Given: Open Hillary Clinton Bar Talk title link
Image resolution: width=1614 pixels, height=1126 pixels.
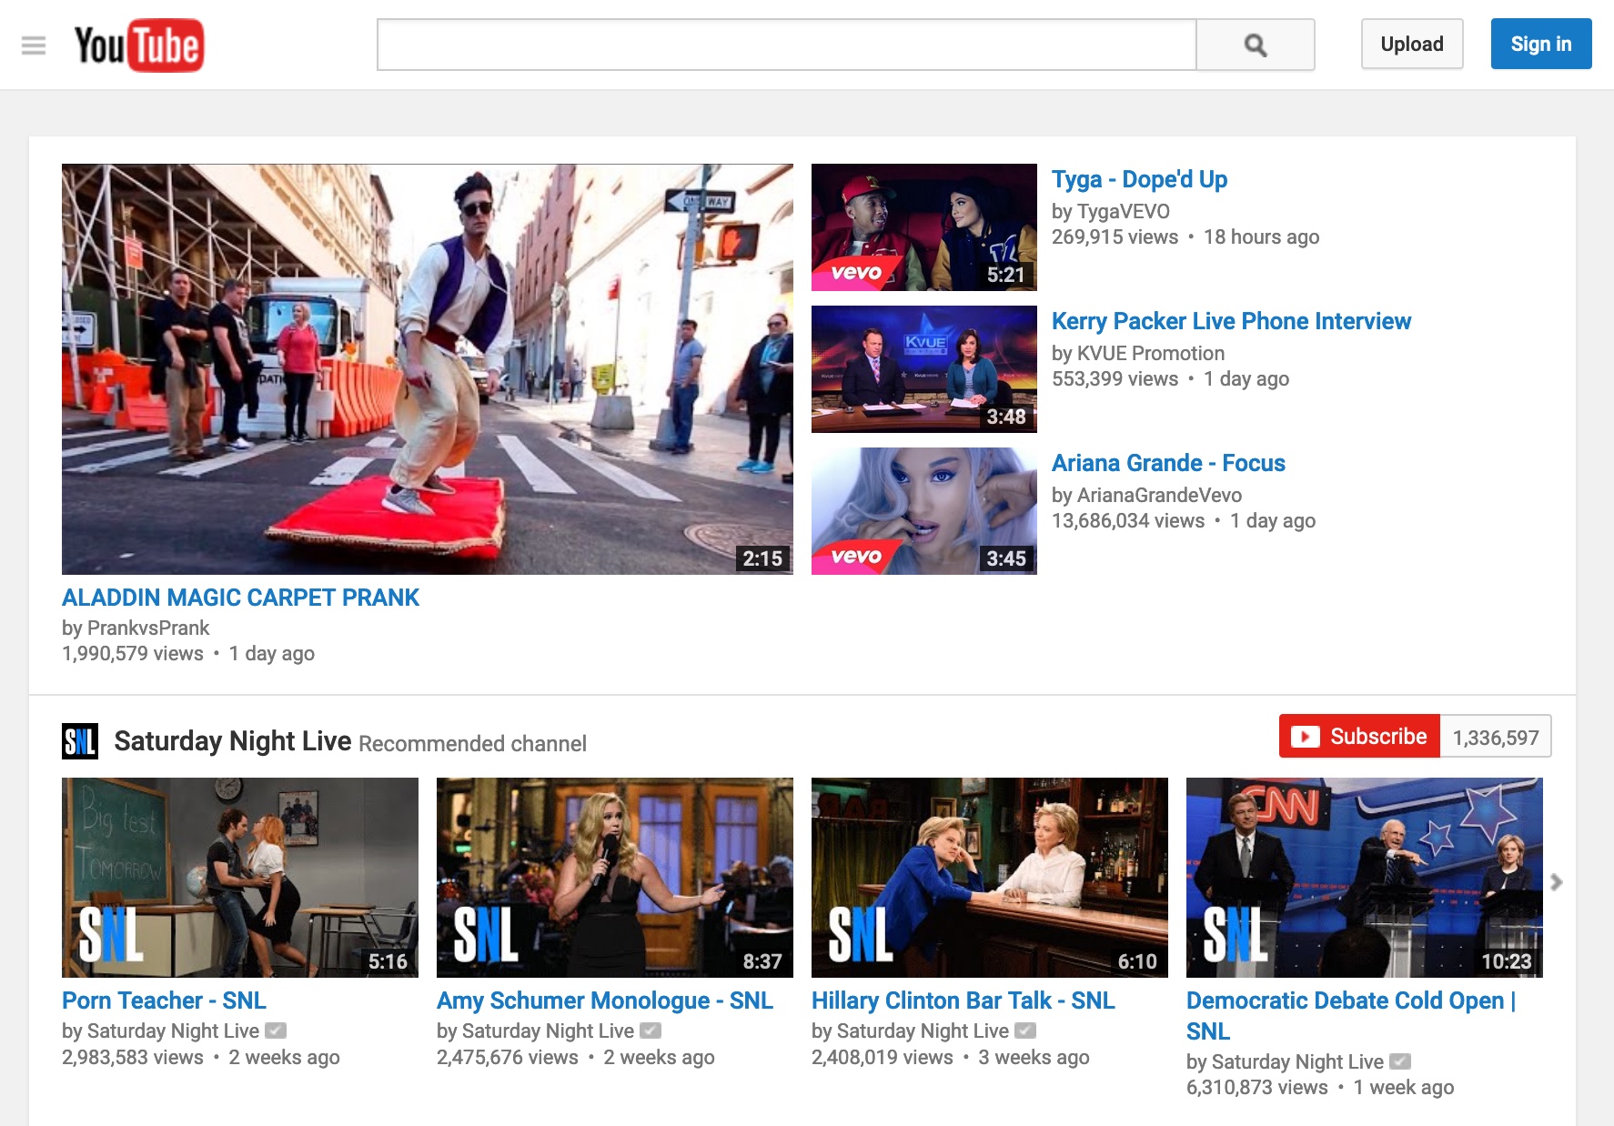Looking at the screenshot, I should (963, 1000).
